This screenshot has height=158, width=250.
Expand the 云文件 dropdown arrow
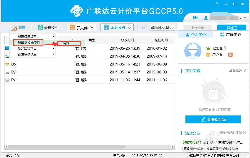coord(92,27)
